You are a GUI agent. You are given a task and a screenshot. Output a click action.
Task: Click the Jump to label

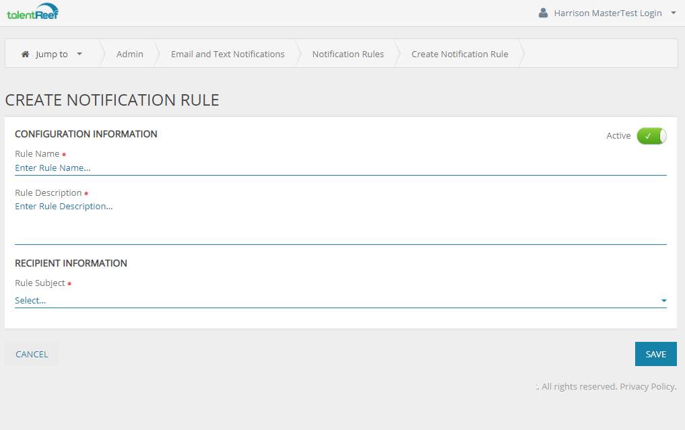(51, 55)
